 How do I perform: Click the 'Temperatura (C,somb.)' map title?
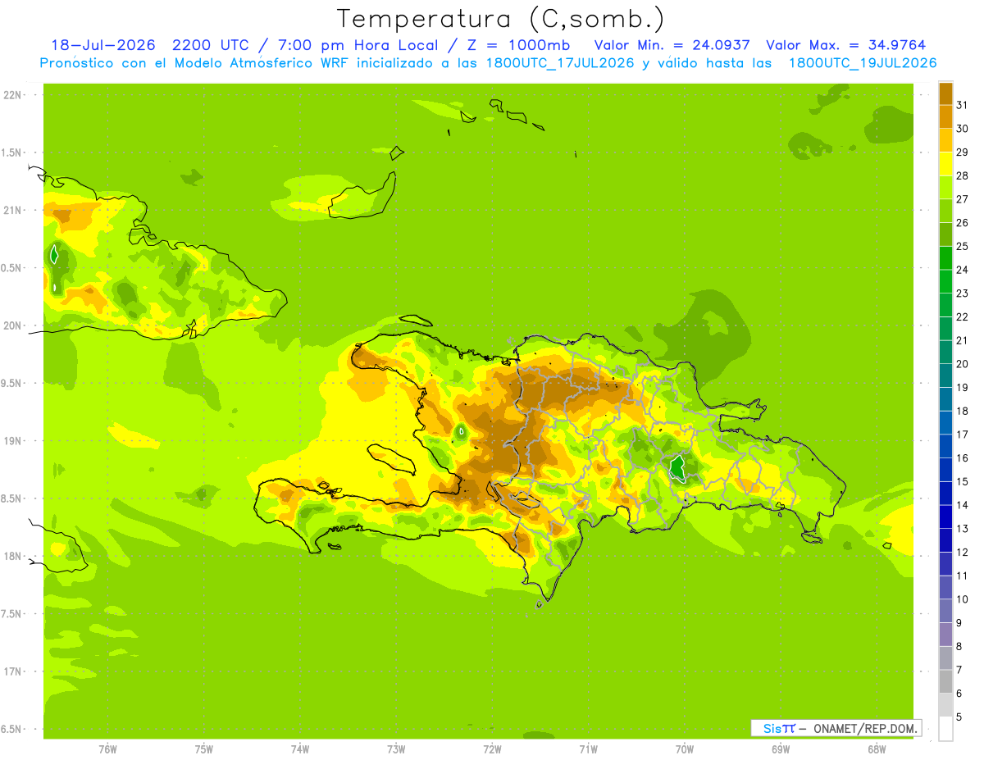click(500, 19)
